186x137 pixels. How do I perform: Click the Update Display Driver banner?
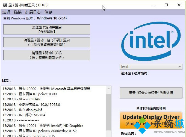151,120
